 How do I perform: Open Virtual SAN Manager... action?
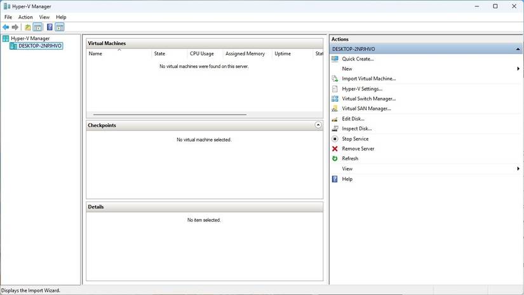[366, 108]
